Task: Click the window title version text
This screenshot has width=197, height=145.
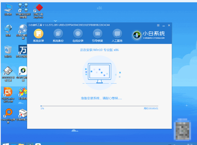Action: [x=69, y=25]
